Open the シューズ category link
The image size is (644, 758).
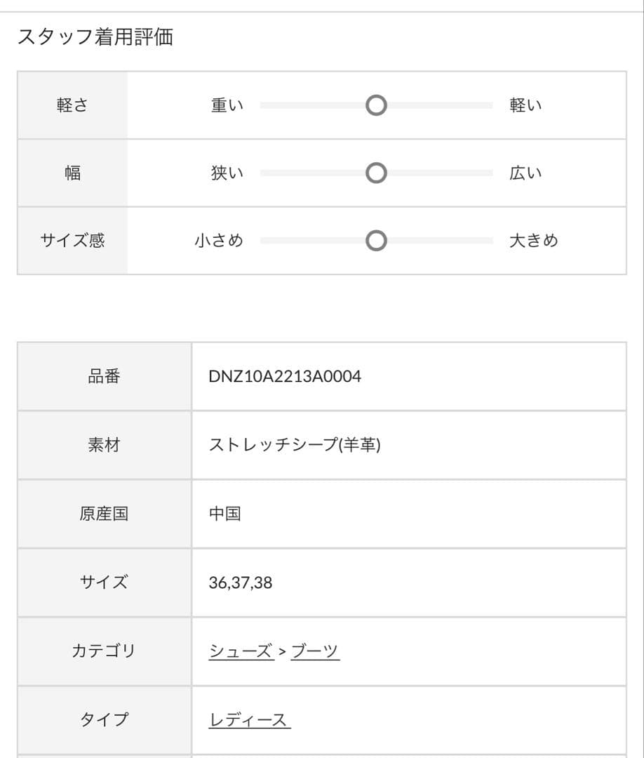pos(241,651)
